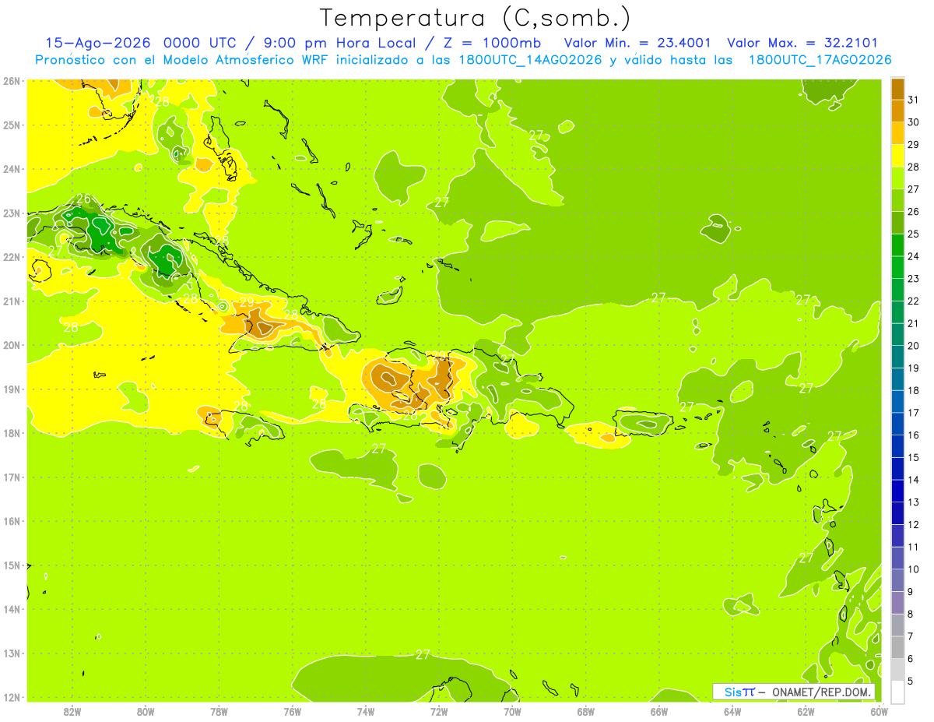Image resolution: width=934 pixels, height=722 pixels.
Task: Click the WRF model forecast description line
Action: tap(464, 60)
